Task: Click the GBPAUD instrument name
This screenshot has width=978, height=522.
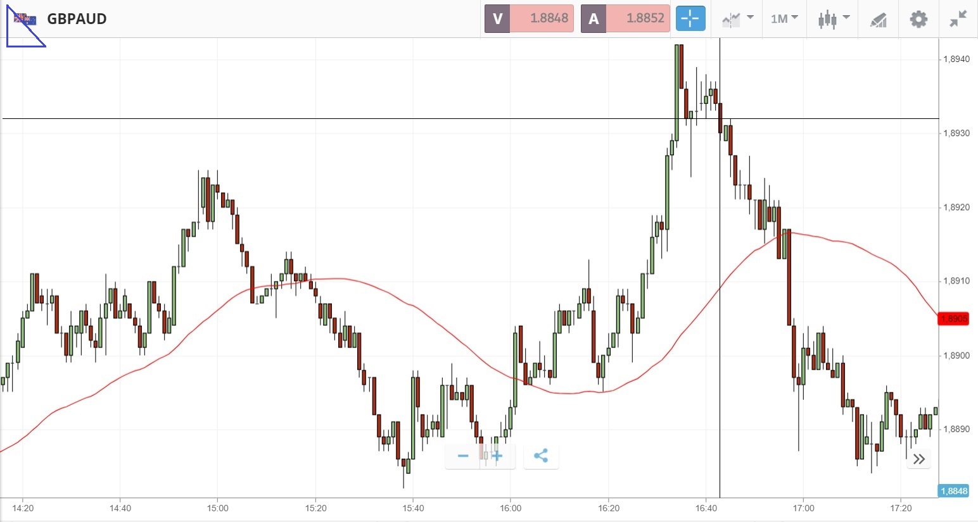Action: tap(77, 19)
